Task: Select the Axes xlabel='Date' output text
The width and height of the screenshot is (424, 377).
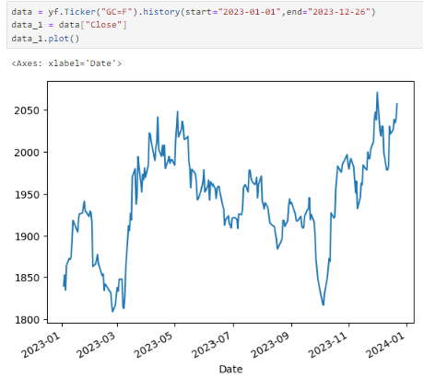Action: (66, 63)
